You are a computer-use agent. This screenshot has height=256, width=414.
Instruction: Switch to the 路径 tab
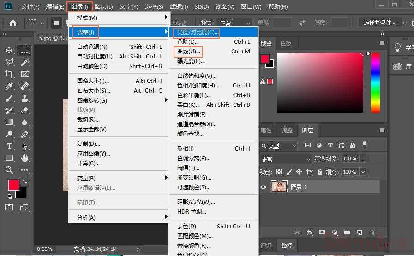coord(287,245)
